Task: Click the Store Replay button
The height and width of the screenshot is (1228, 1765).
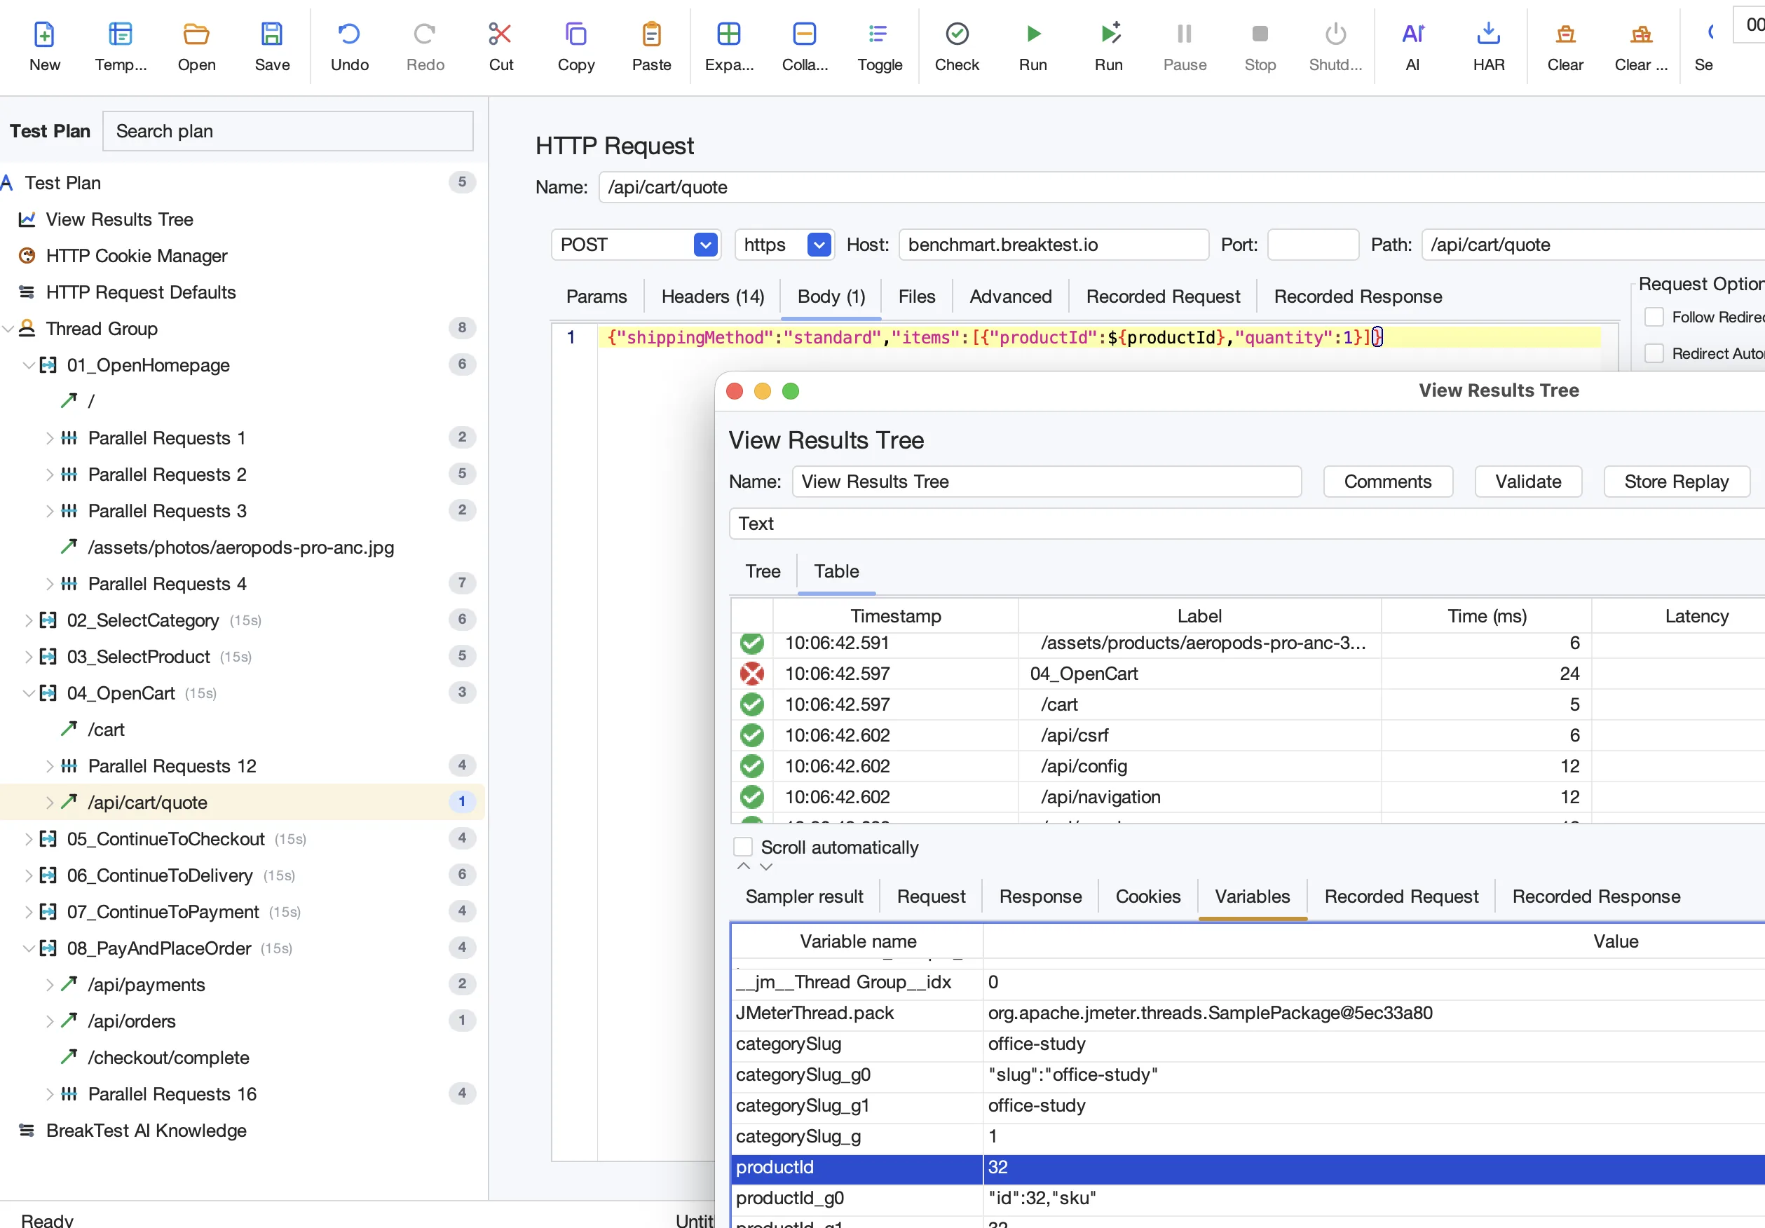Action: click(x=1677, y=482)
